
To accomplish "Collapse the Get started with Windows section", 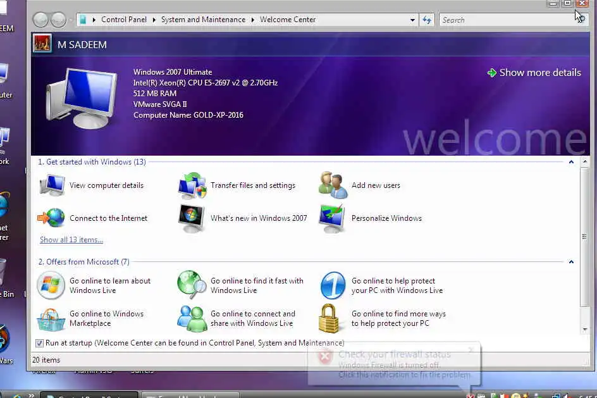I will point(571,162).
